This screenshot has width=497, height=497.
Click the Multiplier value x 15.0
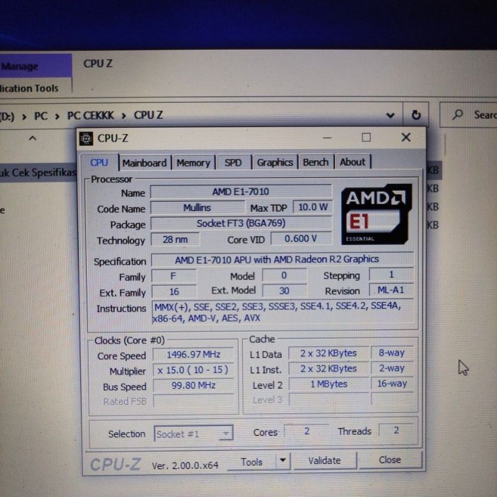[193, 370]
